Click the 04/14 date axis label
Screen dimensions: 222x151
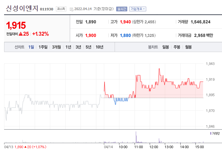tap(108, 147)
